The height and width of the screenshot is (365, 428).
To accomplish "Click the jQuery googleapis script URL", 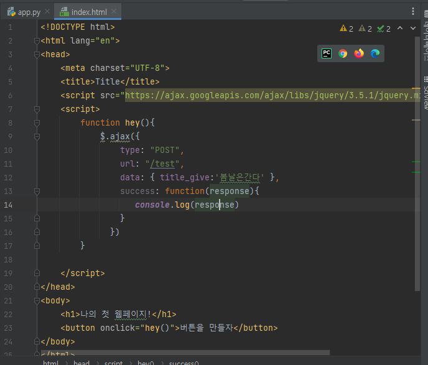I will tap(272, 95).
